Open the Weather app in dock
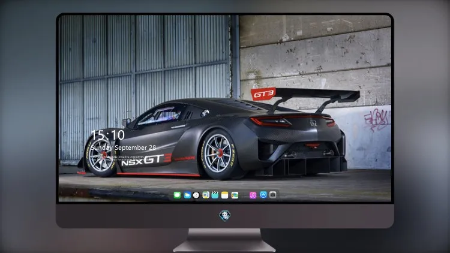Screen dimensions: 450x253 point(187,195)
